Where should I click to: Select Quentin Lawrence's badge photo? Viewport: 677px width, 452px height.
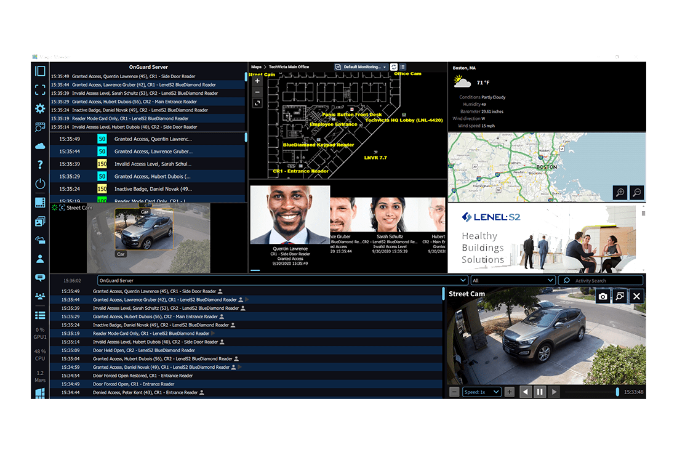tap(289, 215)
